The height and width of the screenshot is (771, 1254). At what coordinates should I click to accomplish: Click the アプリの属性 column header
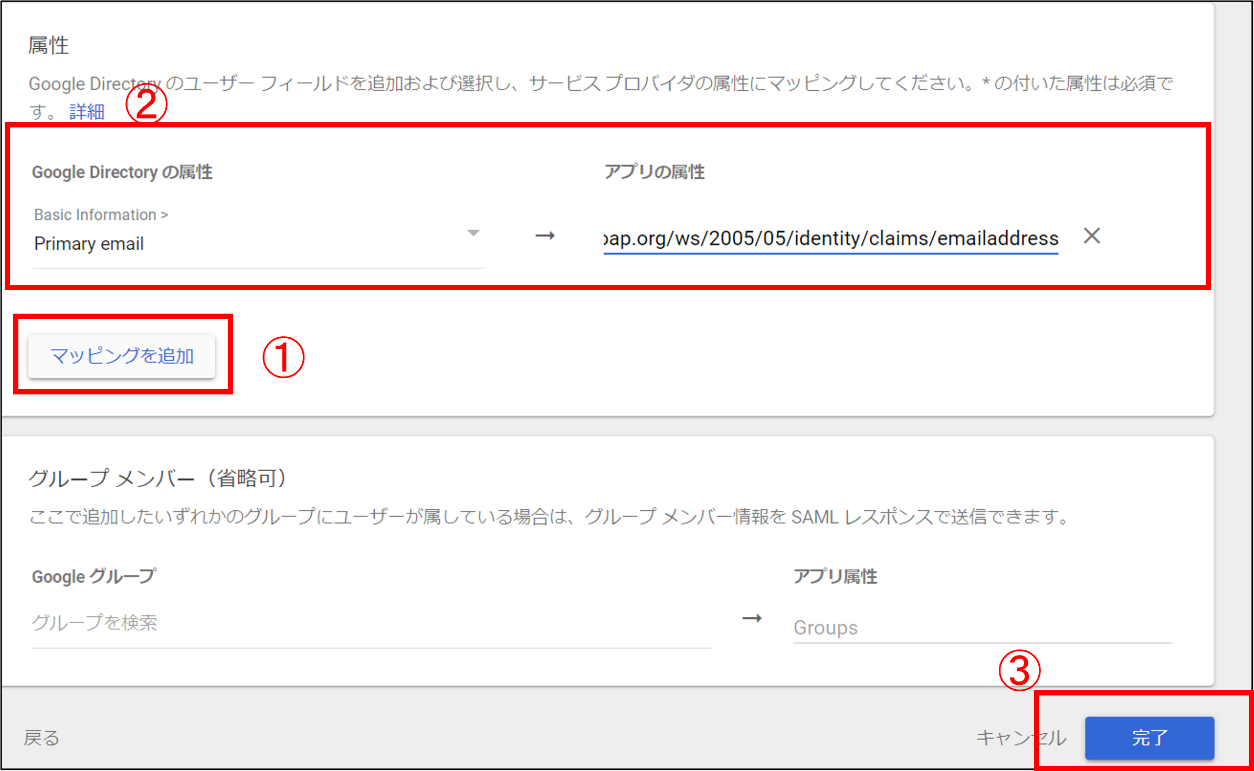[x=654, y=172]
